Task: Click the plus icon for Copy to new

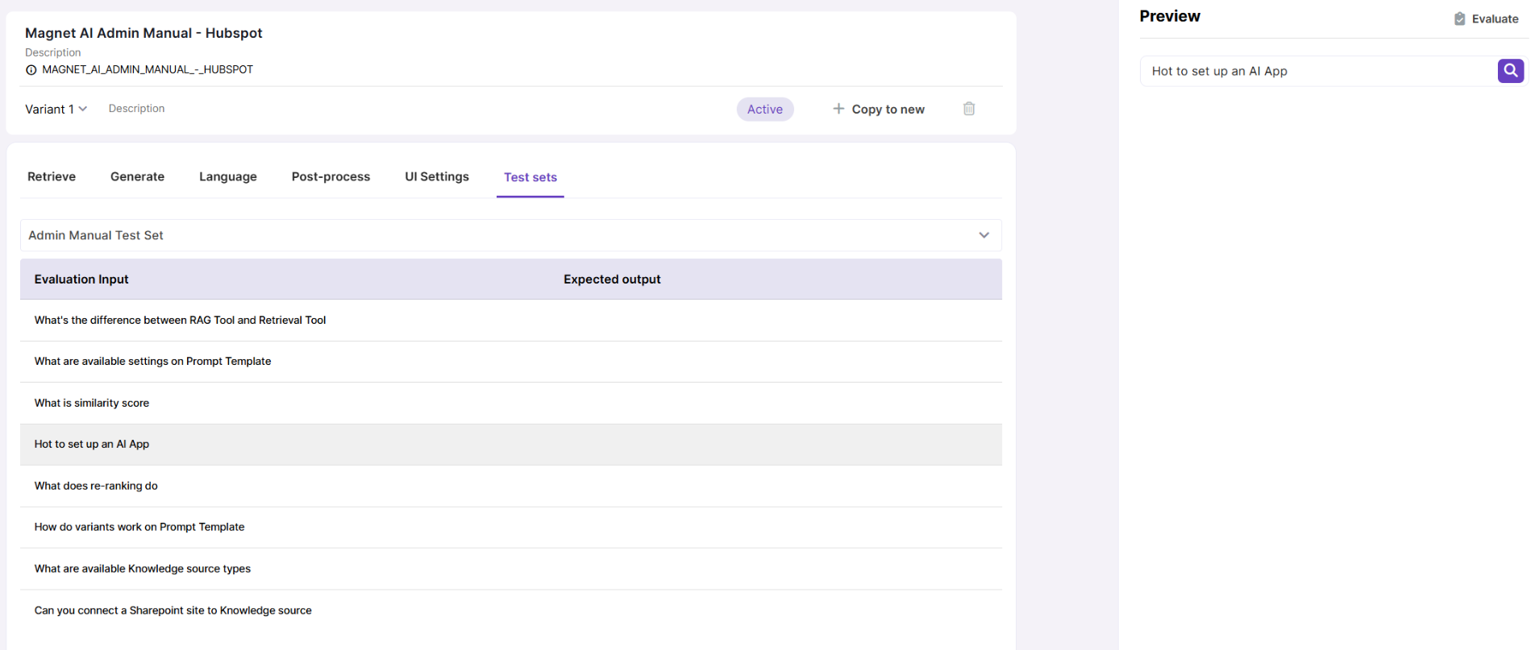Action: (838, 109)
